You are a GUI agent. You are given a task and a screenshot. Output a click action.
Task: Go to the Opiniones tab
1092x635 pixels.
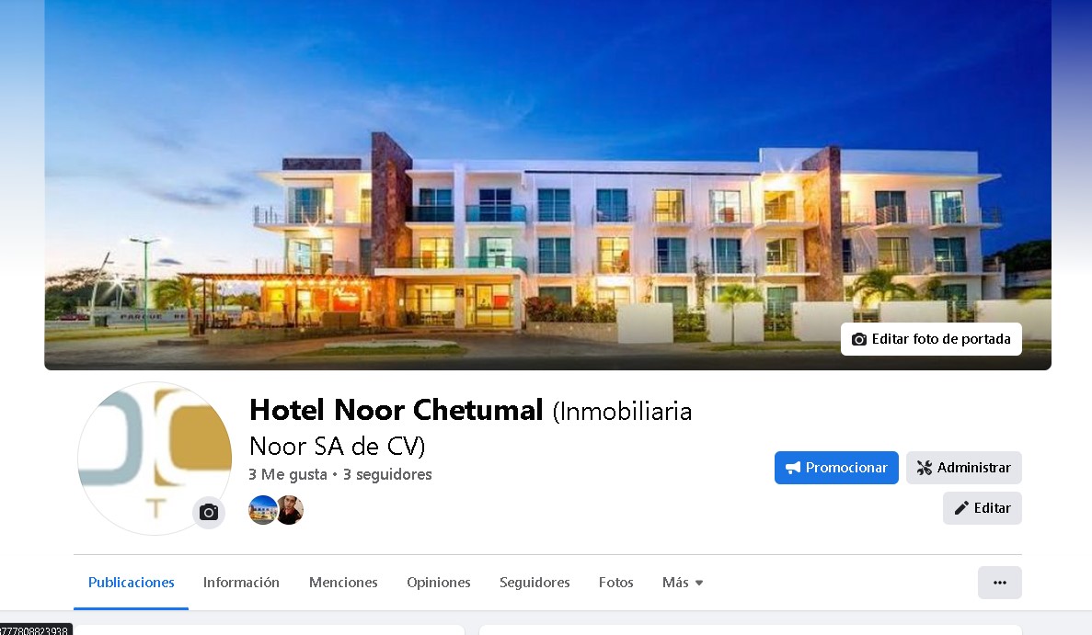coord(439,583)
